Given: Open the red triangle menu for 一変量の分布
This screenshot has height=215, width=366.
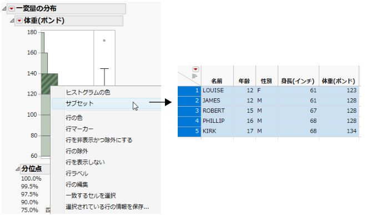Looking at the screenshot, I should (x=12, y=9).
